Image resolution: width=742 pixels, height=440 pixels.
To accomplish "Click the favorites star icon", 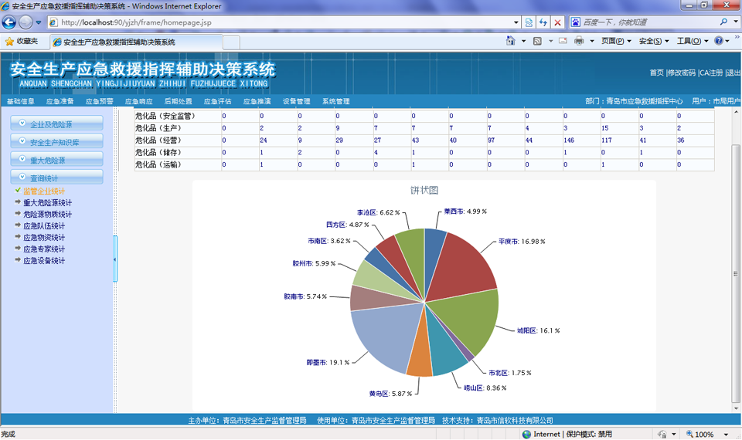I will point(9,41).
